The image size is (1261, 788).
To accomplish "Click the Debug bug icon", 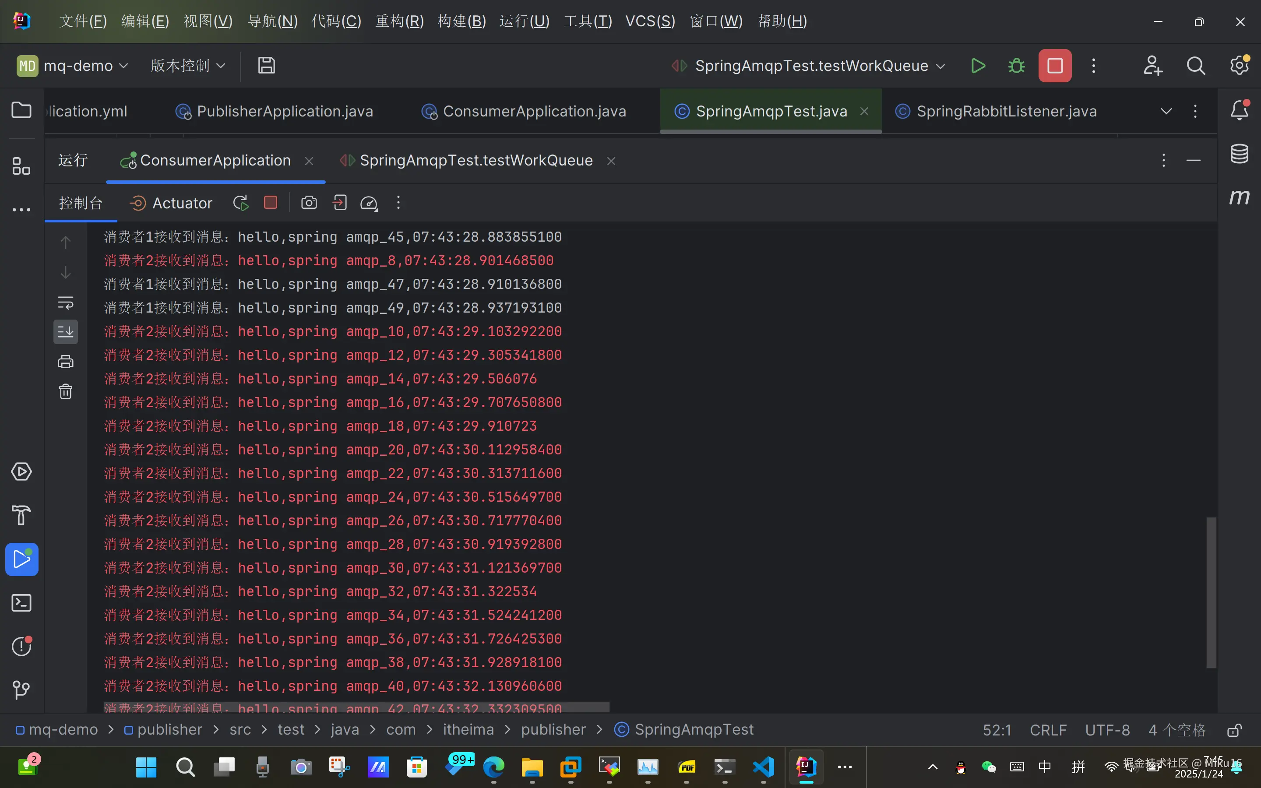I will (x=1016, y=66).
